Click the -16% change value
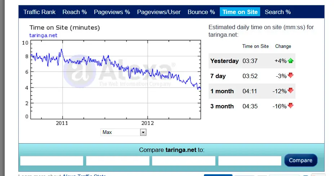 coord(280,107)
